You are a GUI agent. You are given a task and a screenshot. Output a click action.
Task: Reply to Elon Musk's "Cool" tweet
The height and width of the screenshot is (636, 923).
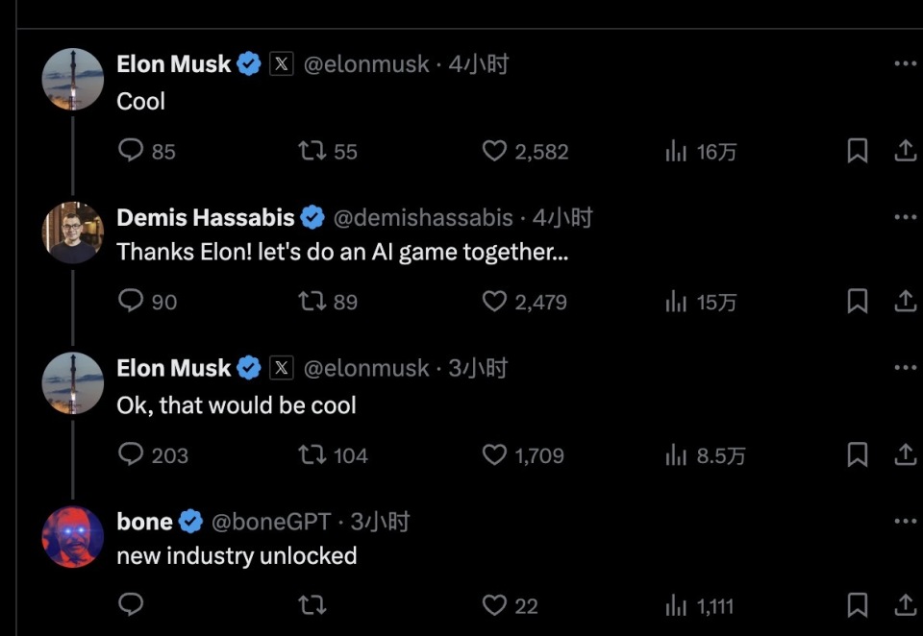pos(131,151)
